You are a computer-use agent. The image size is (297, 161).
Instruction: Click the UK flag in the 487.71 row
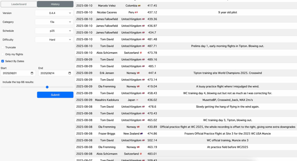[x=143, y=46]
